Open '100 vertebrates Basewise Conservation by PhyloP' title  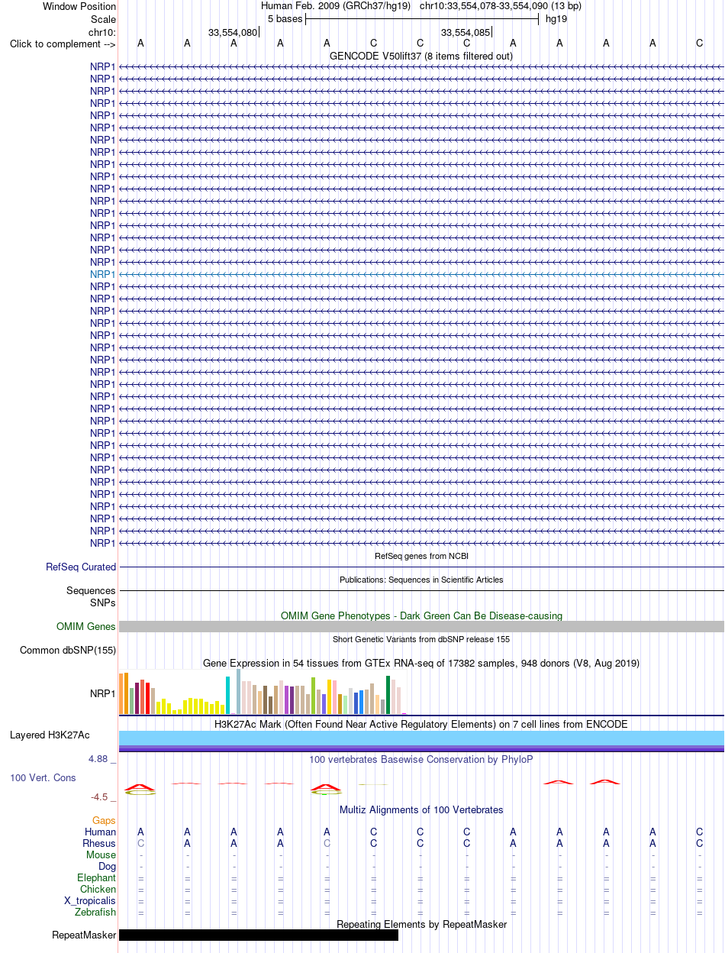421,760
